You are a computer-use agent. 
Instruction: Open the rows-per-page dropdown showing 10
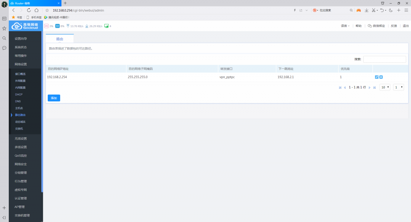[x=385, y=87]
